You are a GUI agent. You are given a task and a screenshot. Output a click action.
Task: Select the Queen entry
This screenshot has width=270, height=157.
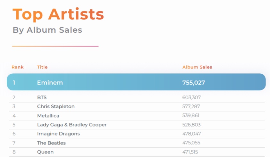45,152
